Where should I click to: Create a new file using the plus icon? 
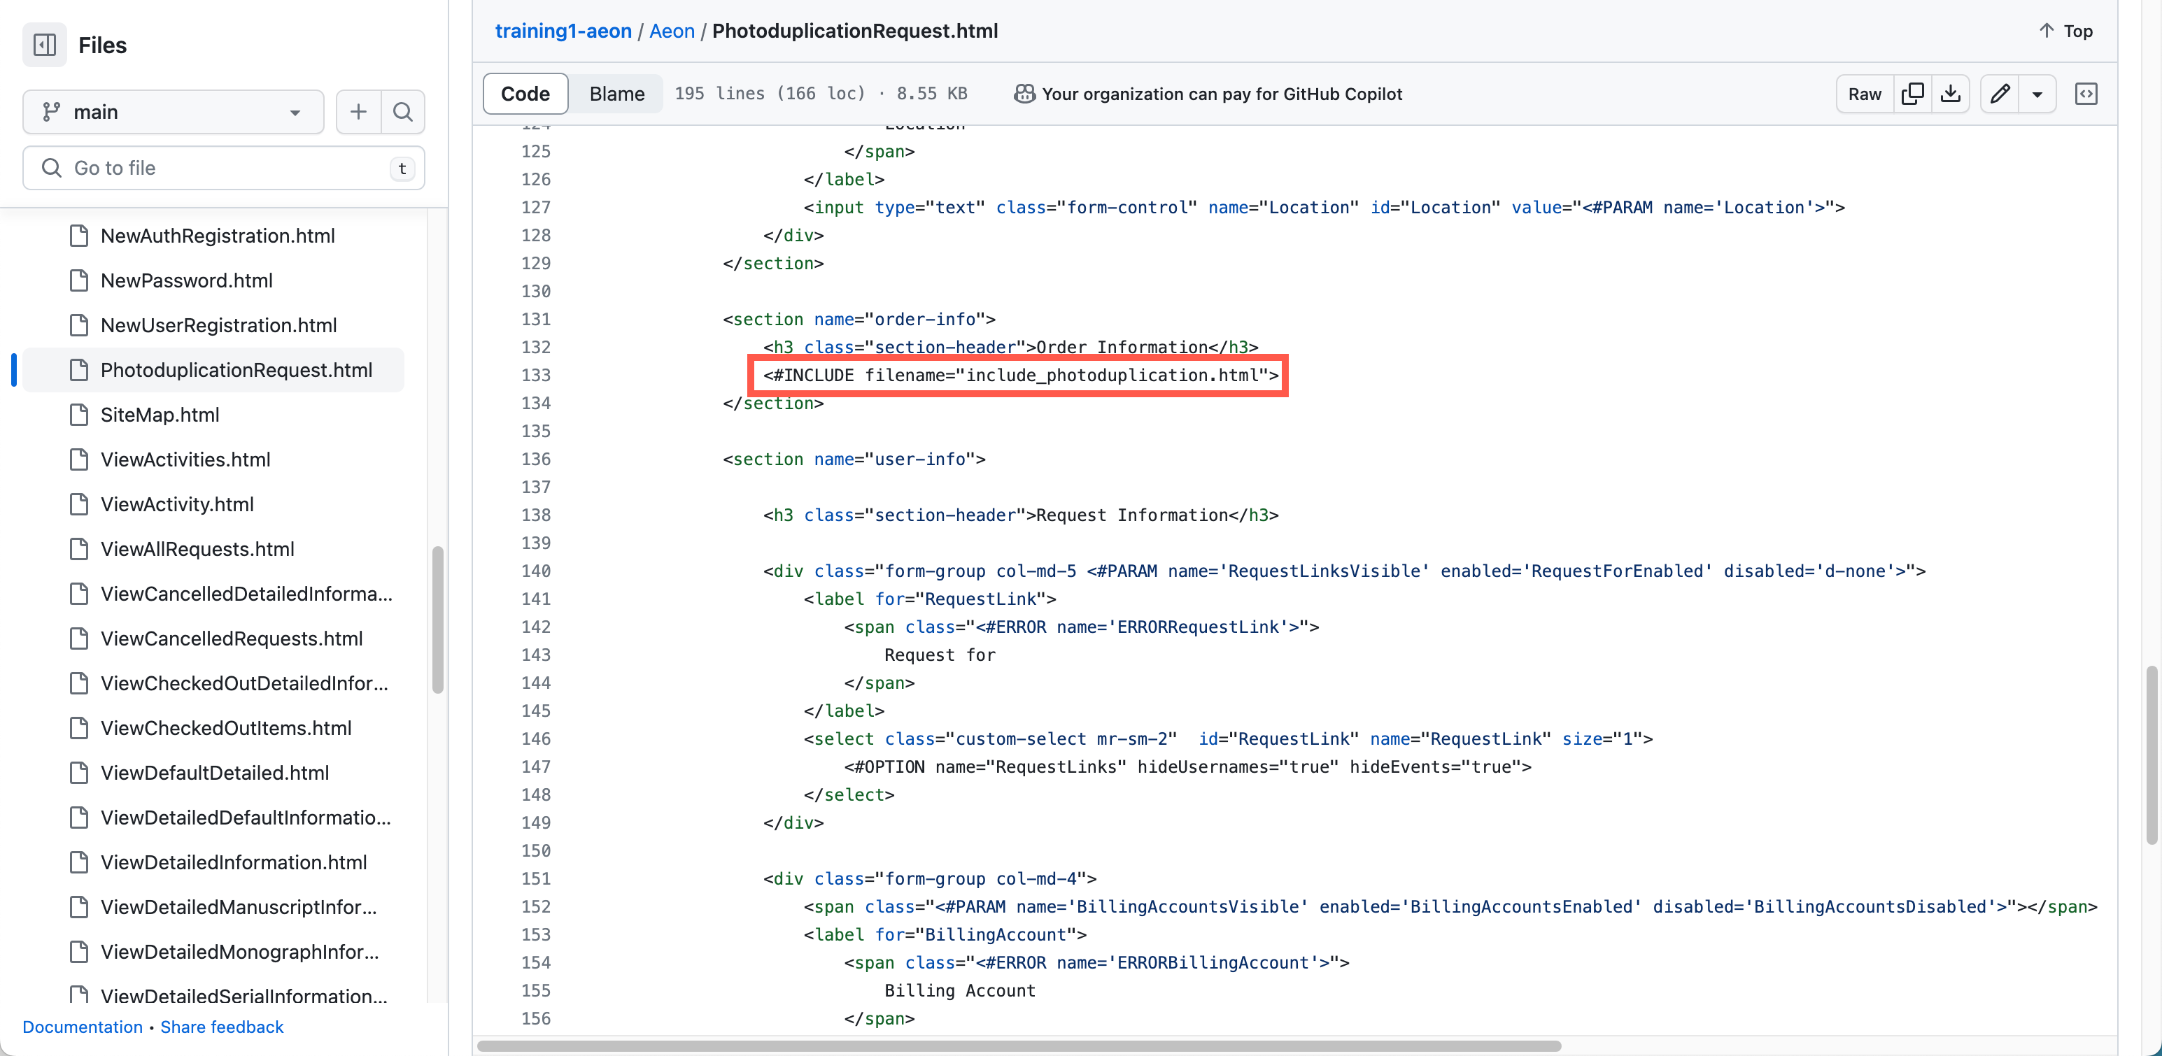click(x=358, y=112)
